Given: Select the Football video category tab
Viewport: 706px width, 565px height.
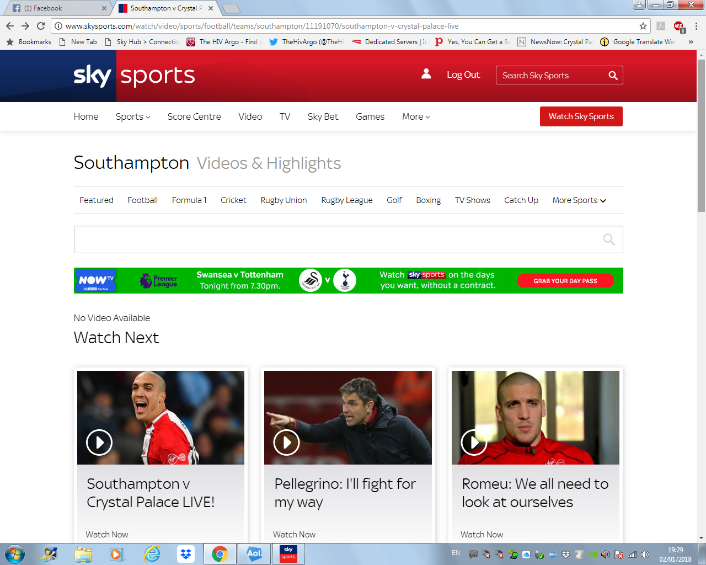Looking at the screenshot, I should [142, 200].
